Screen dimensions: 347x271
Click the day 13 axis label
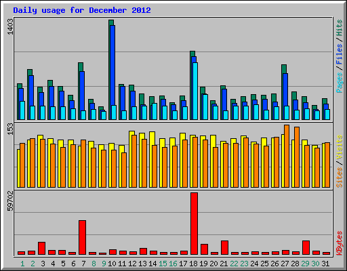point(142,264)
